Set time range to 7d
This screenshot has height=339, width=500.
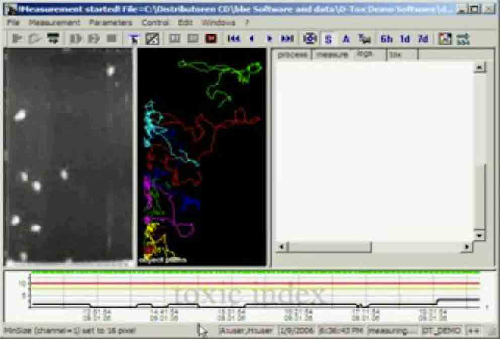(423, 39)
